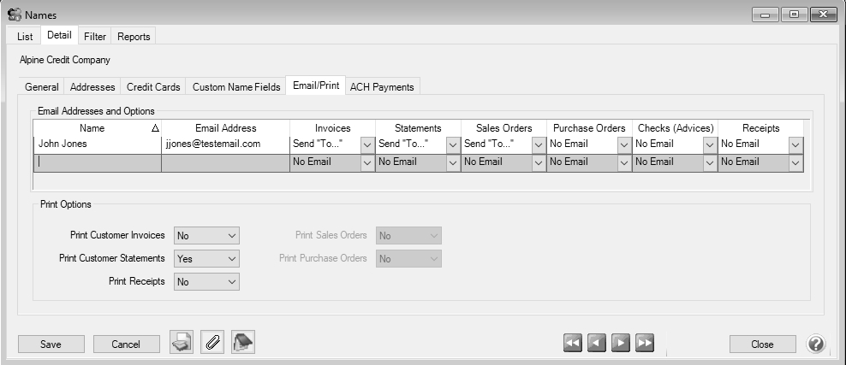Click the notes icon beside the paperclip
Viewport: 846px width, 365px height.
[x=243, y=343]
